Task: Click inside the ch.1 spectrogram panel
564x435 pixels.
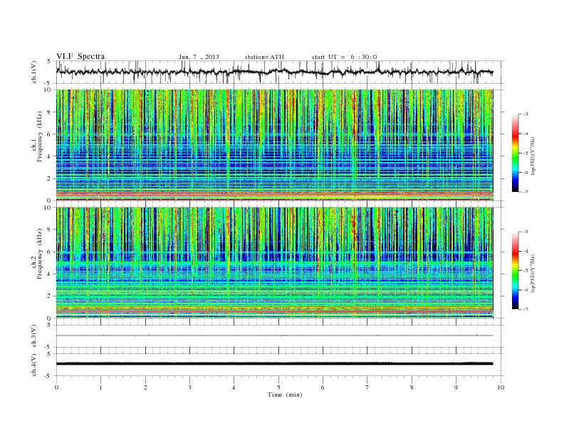Action: (274, 145)
